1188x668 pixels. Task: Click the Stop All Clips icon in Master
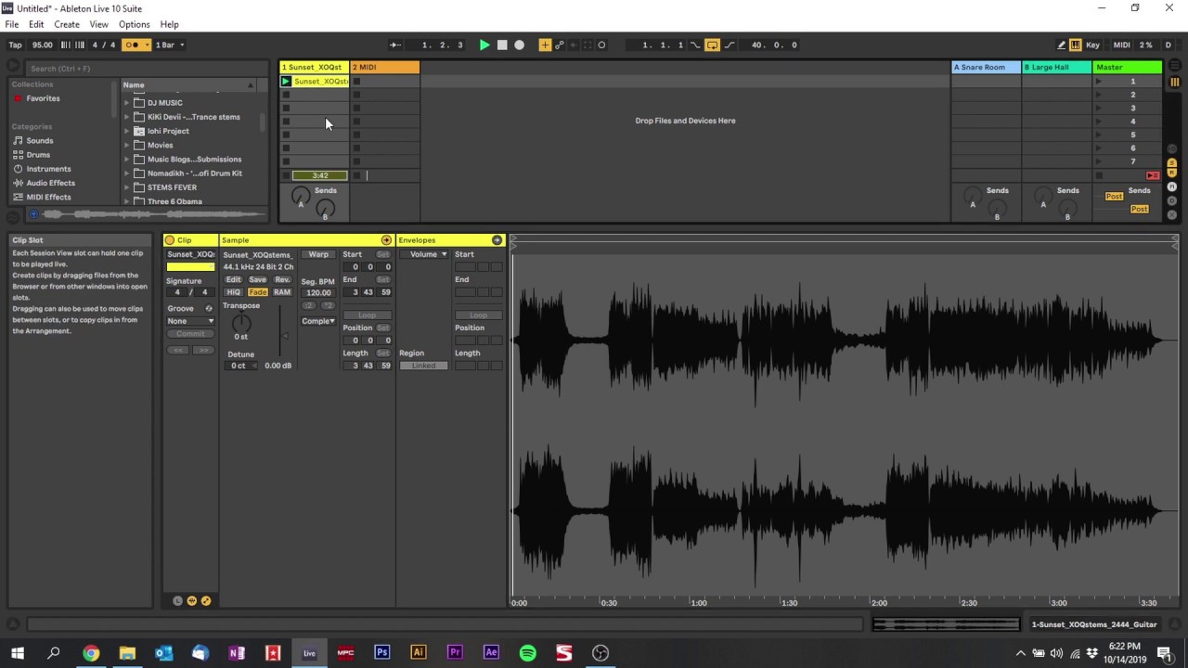point(1100,175)
